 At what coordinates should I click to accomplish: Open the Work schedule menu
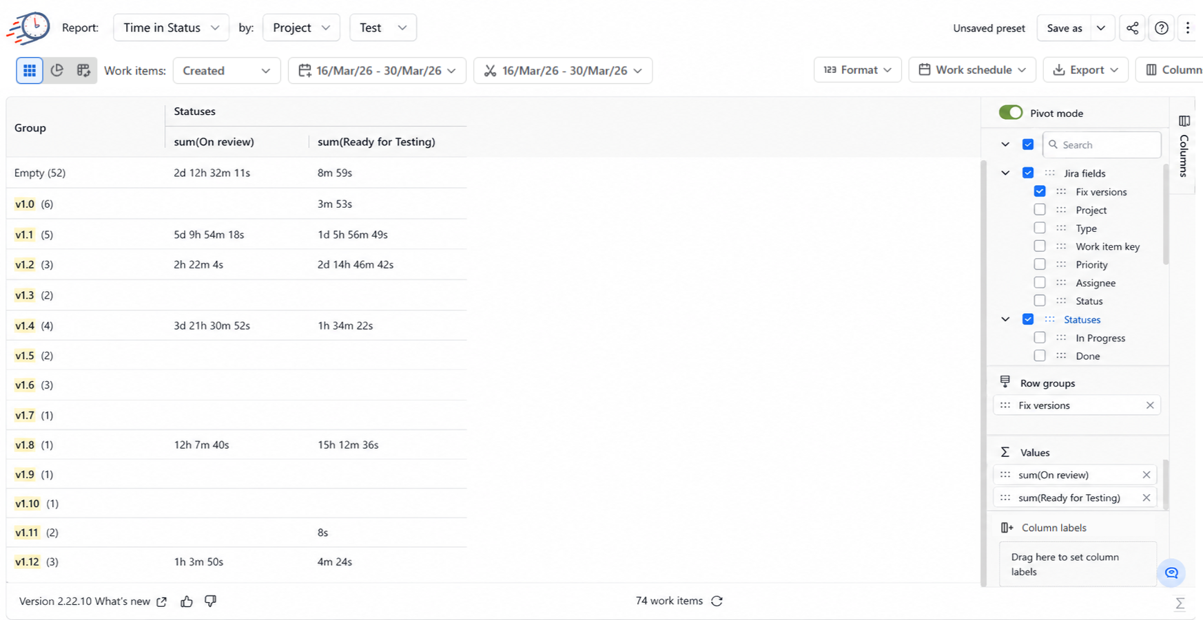point(972,70)
